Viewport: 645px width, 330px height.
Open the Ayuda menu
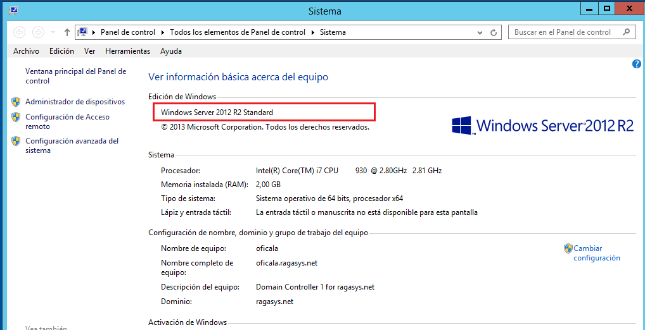pyautogui.click(x=171, y=51)
